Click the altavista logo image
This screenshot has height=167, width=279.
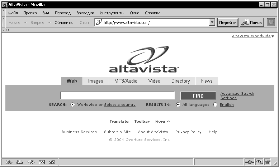pyautogui.click(x=144, y=59)
